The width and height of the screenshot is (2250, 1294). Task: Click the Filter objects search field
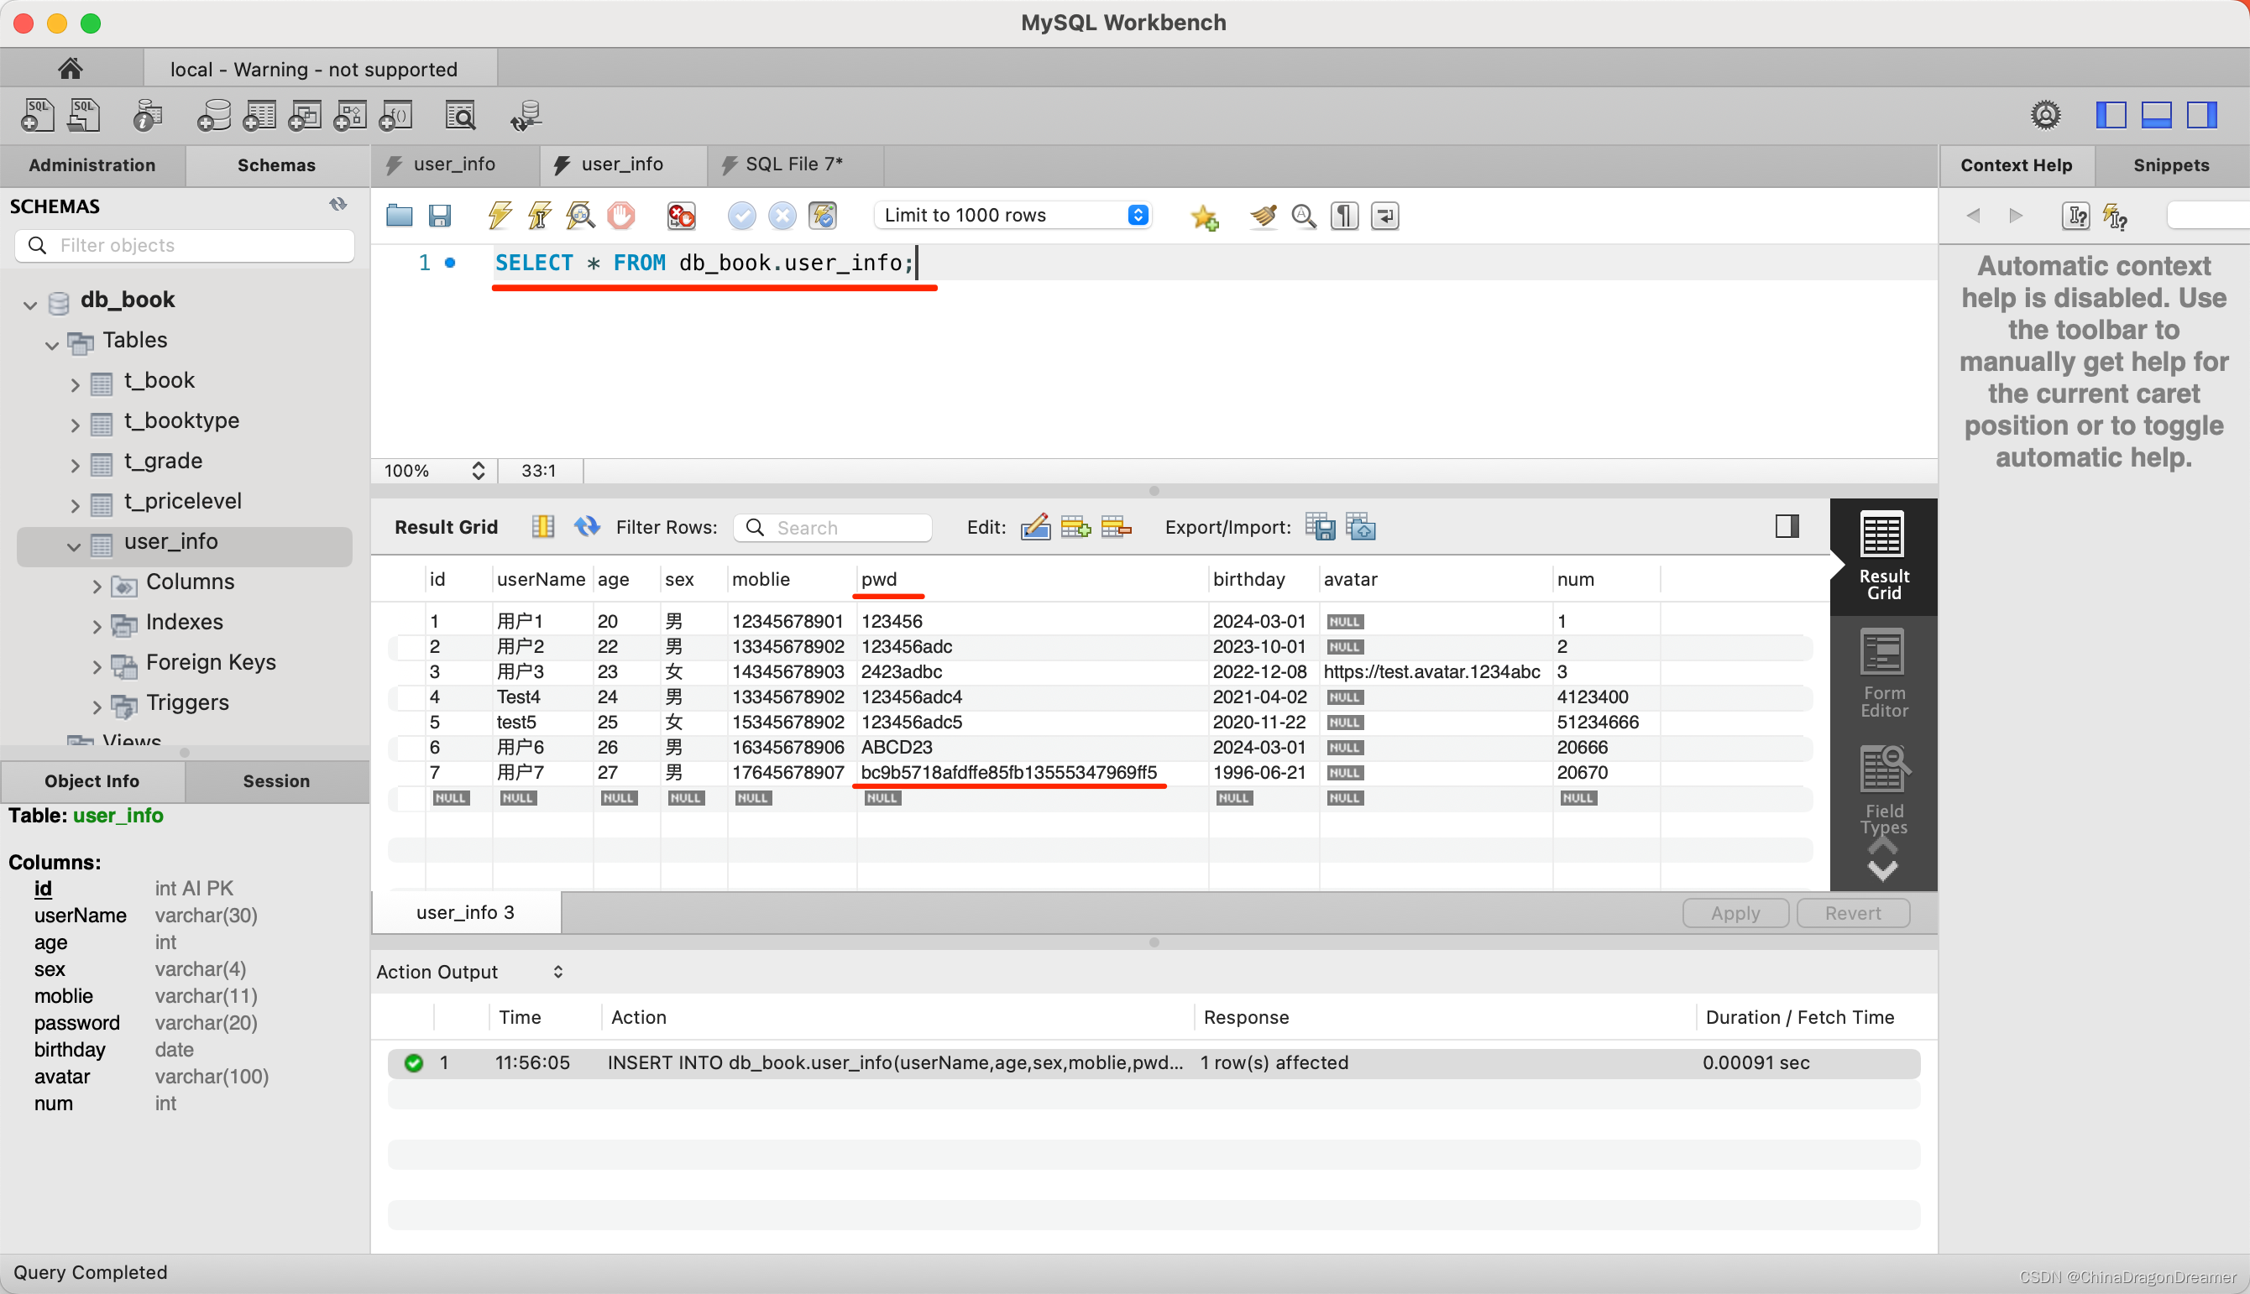(x=185, y=245)
